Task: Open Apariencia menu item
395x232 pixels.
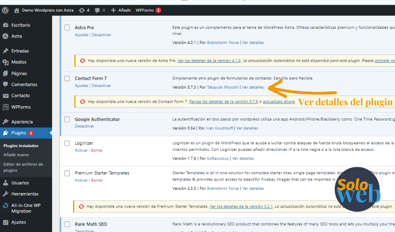Action: point(22,122)
